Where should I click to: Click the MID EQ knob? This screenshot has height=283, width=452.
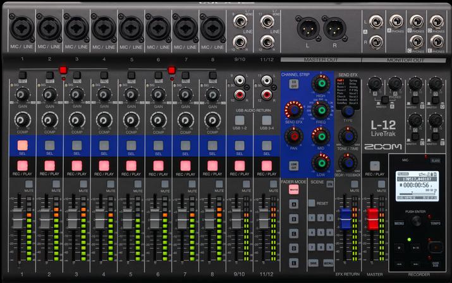click(321, 136)
